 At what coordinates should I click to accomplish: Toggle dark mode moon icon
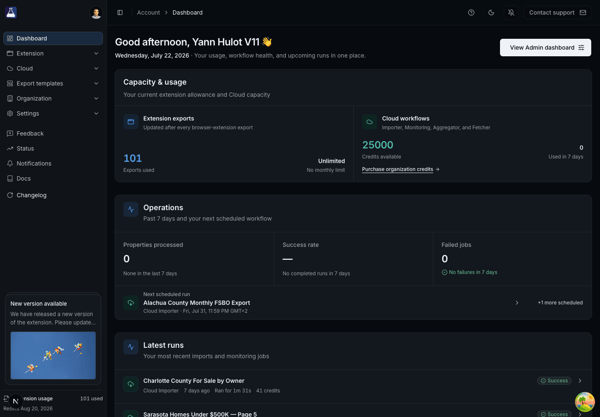click(x=491, y=13)
